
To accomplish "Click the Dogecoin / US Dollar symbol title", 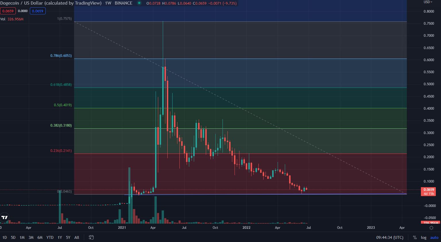I will [51, 3].
